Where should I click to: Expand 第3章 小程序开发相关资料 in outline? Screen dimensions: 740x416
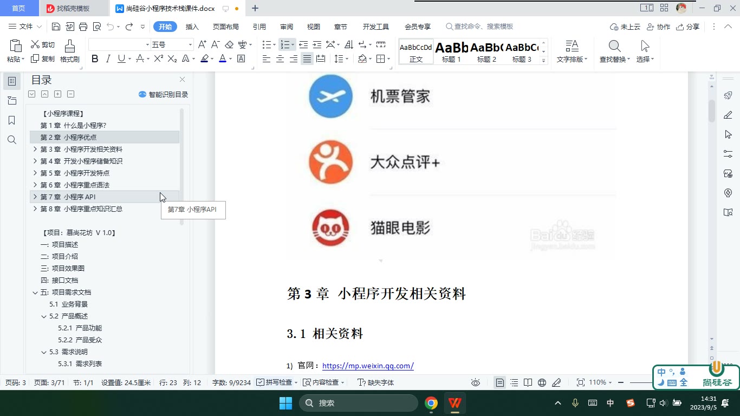pos(35,149)
